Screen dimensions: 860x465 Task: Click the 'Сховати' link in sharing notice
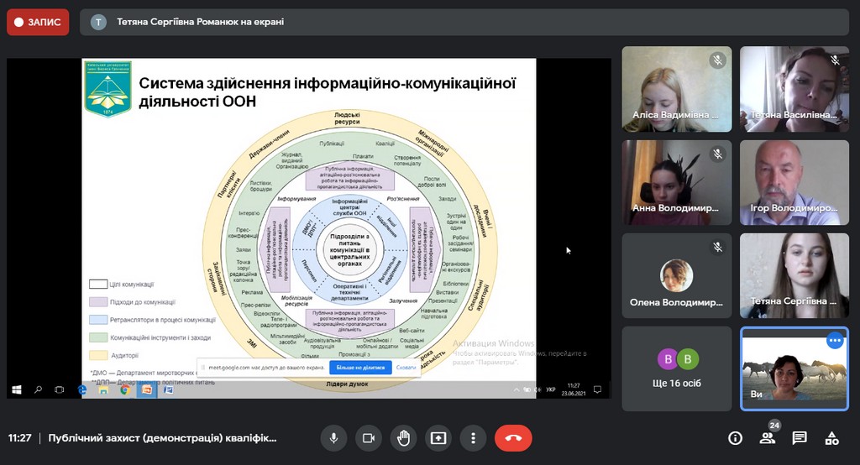click(x=406, y=368)
